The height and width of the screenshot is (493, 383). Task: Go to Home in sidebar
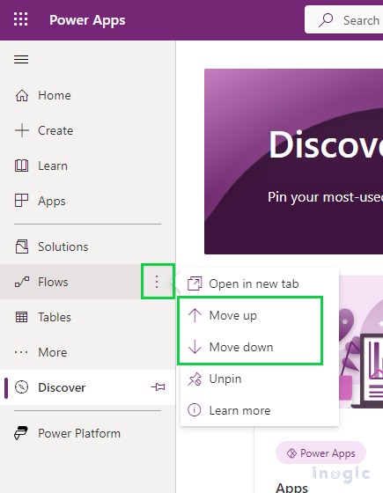tap(88, 95)
